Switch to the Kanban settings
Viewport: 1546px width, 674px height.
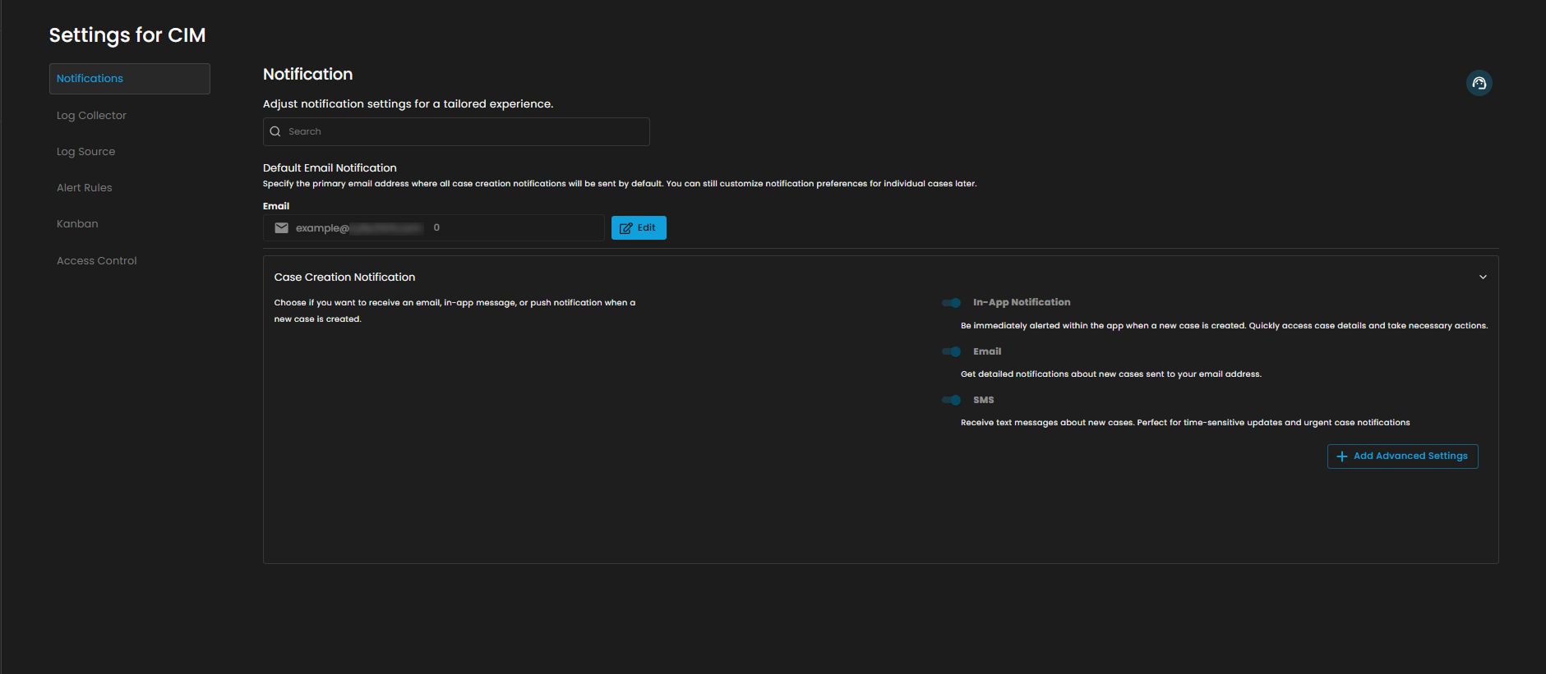(77, 224)
